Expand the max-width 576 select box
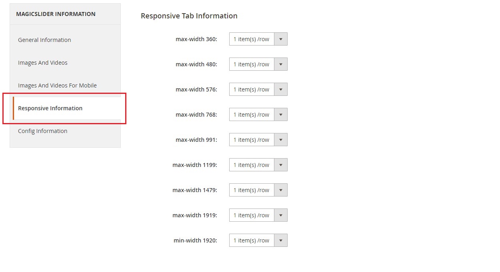500x272 pixels. click(x=252, y=89)
